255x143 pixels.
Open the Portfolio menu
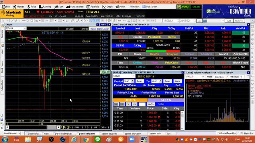[x=93, y=7]
